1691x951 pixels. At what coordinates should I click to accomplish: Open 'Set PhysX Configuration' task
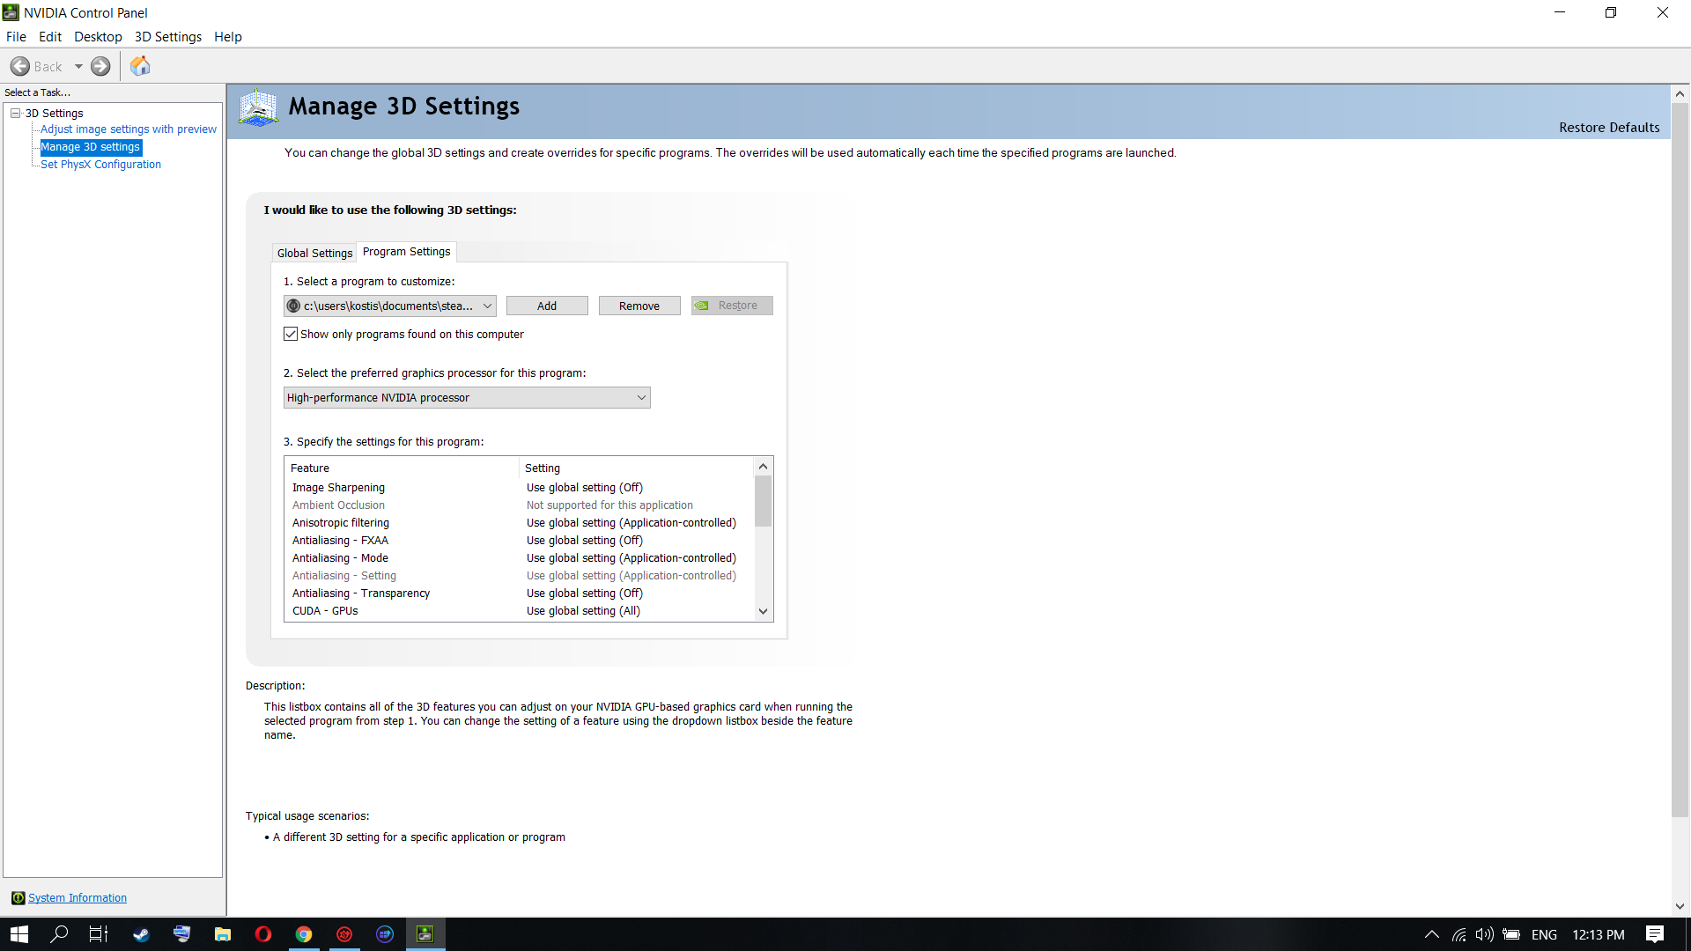pyautogui.click(x=100, y=165)
